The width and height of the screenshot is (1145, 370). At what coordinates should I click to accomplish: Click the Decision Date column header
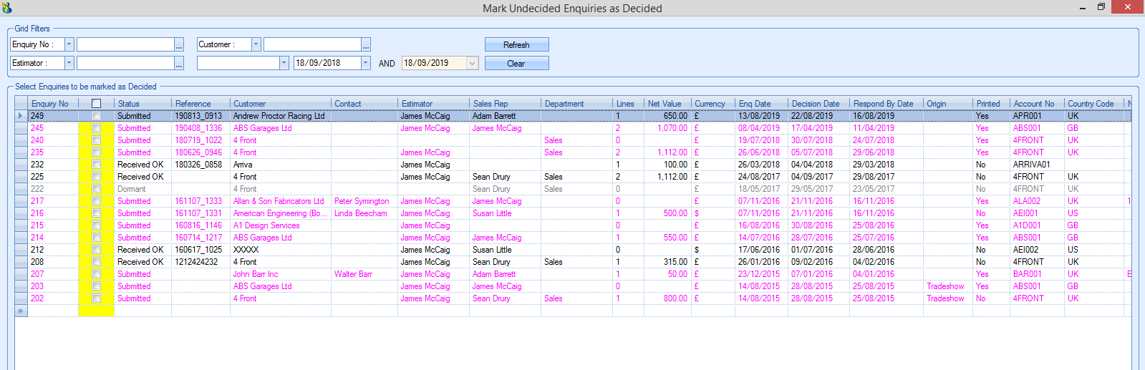point(815,104)
